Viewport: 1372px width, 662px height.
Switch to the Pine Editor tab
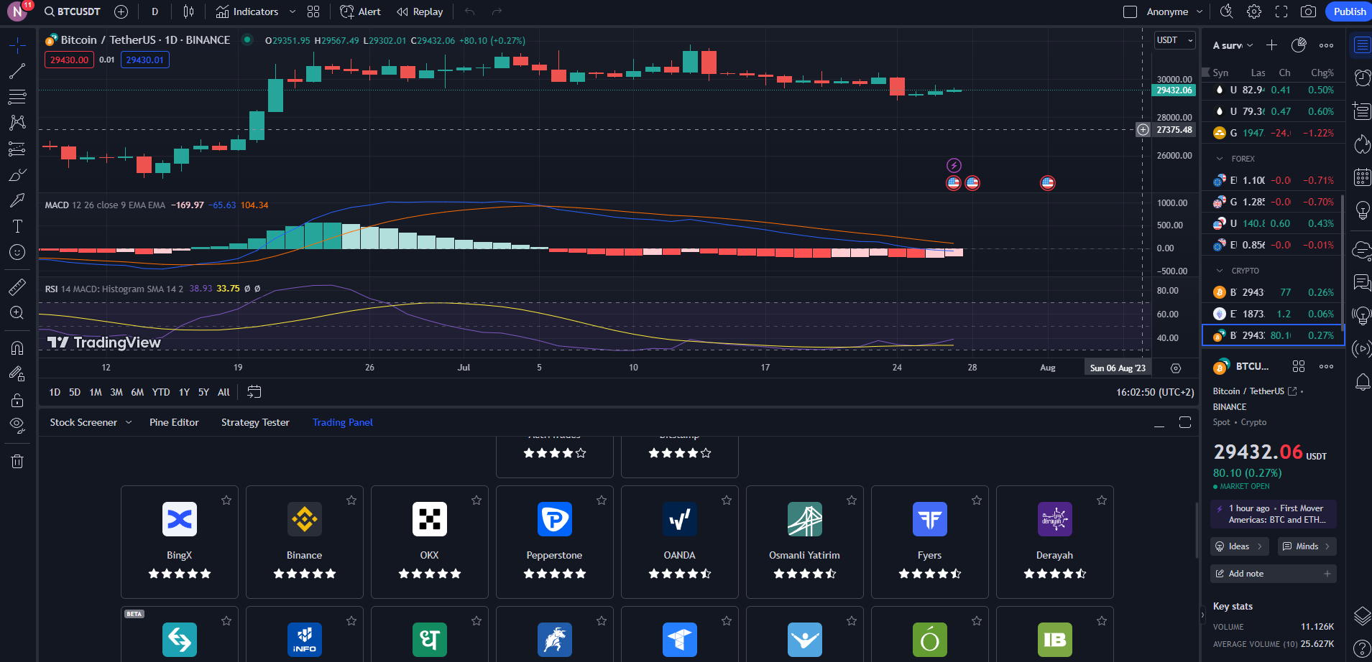pos(173,422)
